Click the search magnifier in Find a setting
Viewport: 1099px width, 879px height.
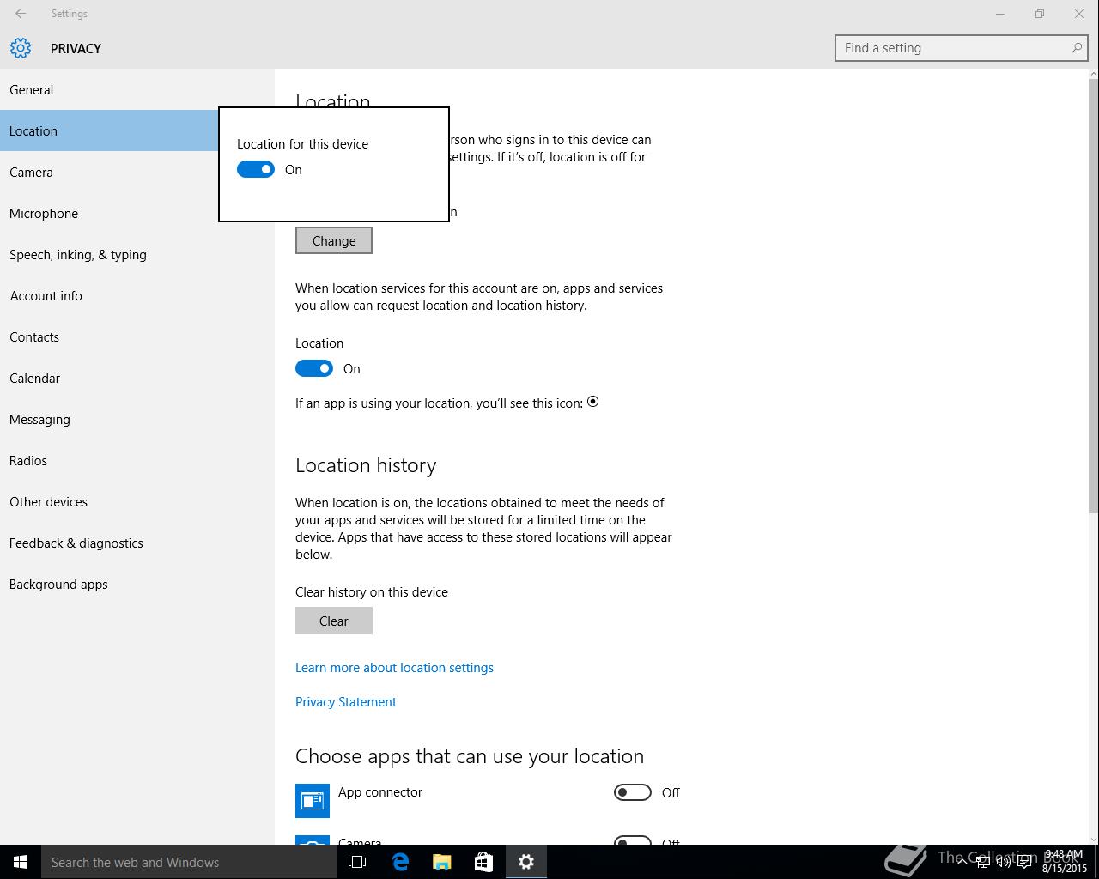pyautogui.click(x=1077, y=48)
